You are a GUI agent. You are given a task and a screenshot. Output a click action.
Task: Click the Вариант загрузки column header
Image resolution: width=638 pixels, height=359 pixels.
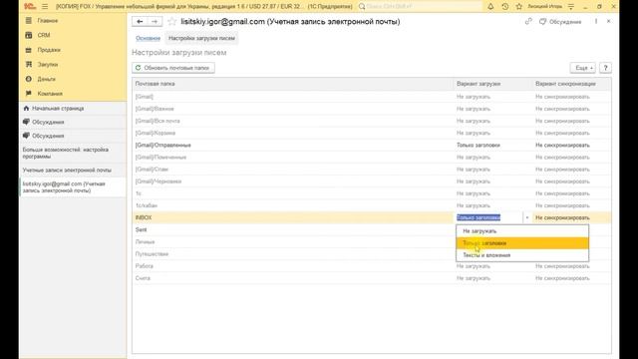[492, 84]
